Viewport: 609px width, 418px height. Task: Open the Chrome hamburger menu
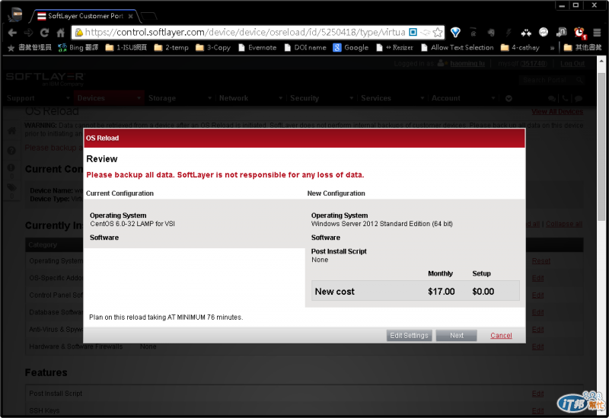[598, 33]
